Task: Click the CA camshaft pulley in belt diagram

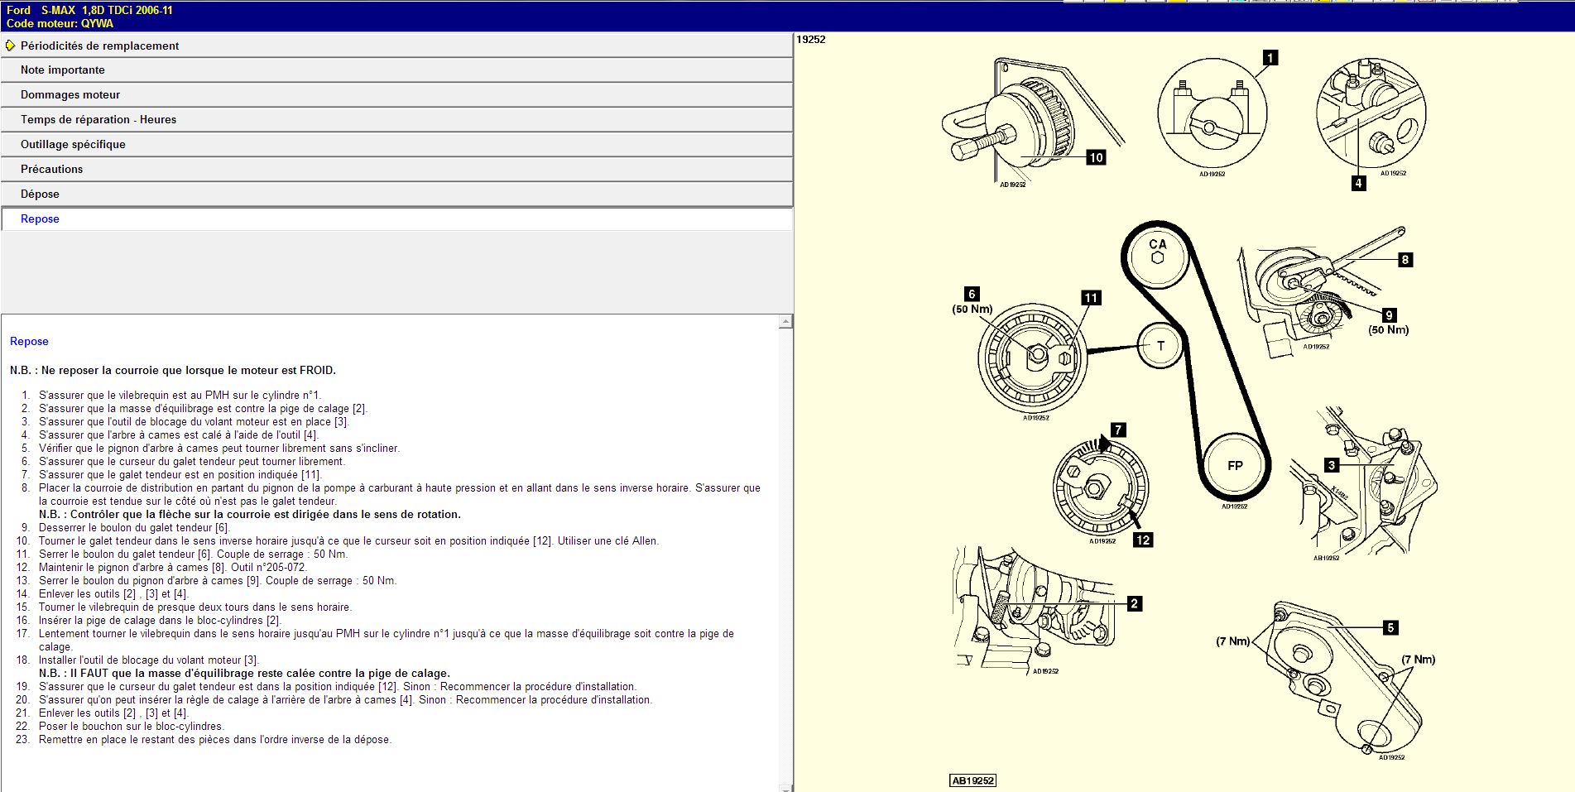Action: [x=1158, y=252]
